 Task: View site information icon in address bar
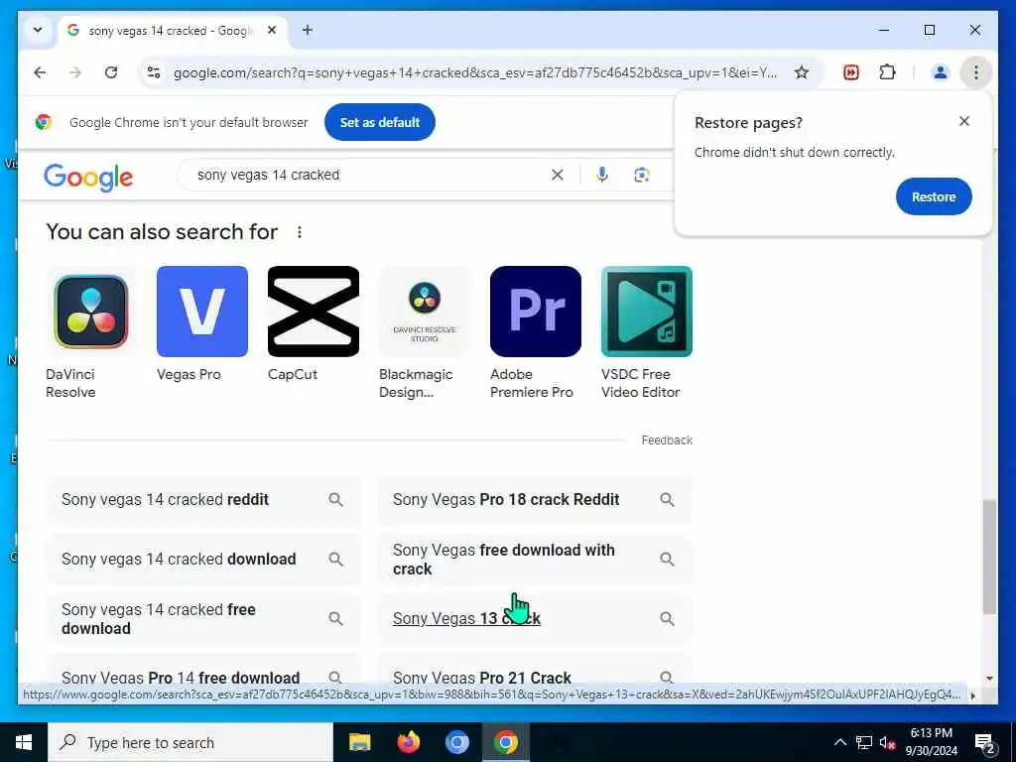coord(154,72)
